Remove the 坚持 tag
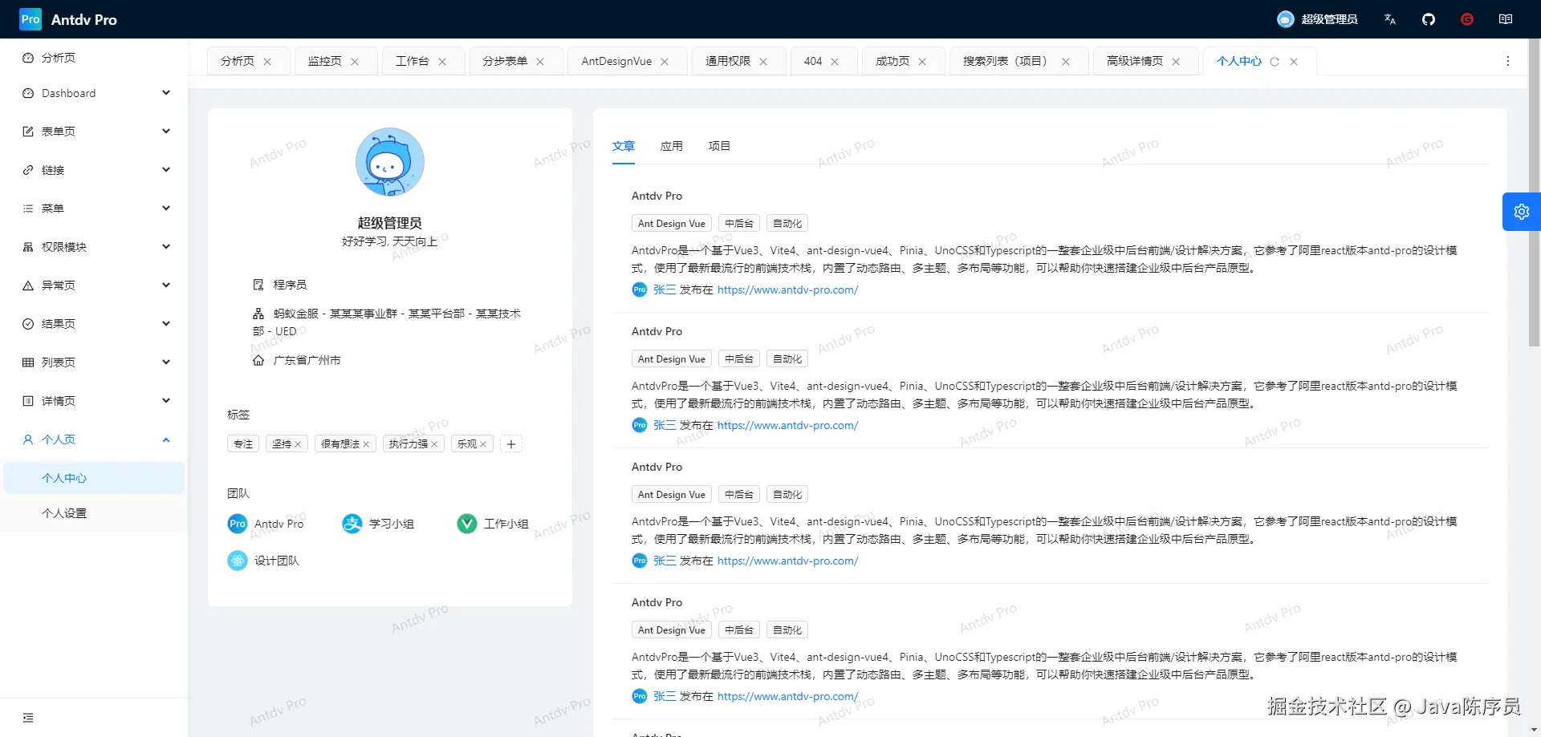This screenshot has height=737, width=1541. tap(298, 444)
